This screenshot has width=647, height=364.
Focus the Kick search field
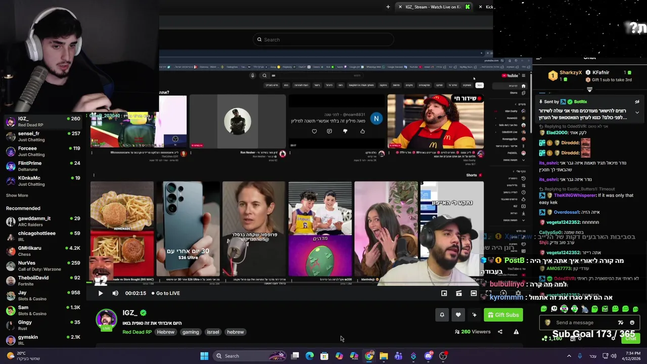323,39
